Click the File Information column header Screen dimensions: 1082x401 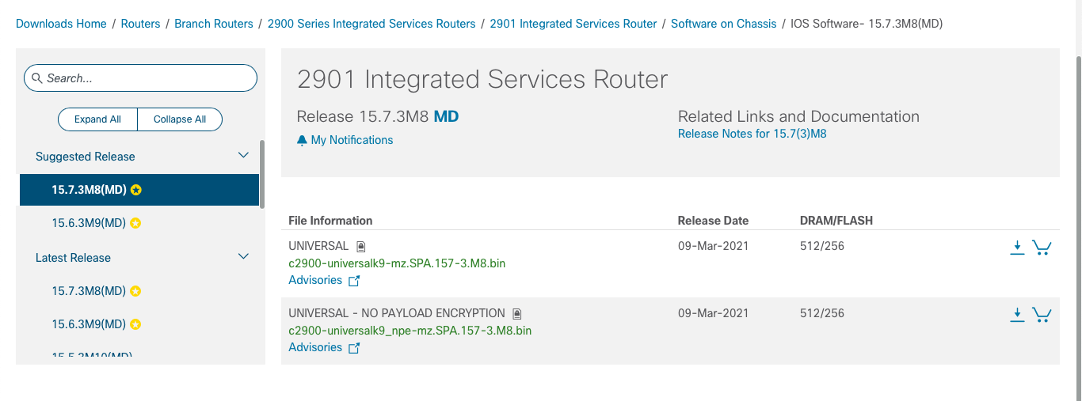pos(330,221)
